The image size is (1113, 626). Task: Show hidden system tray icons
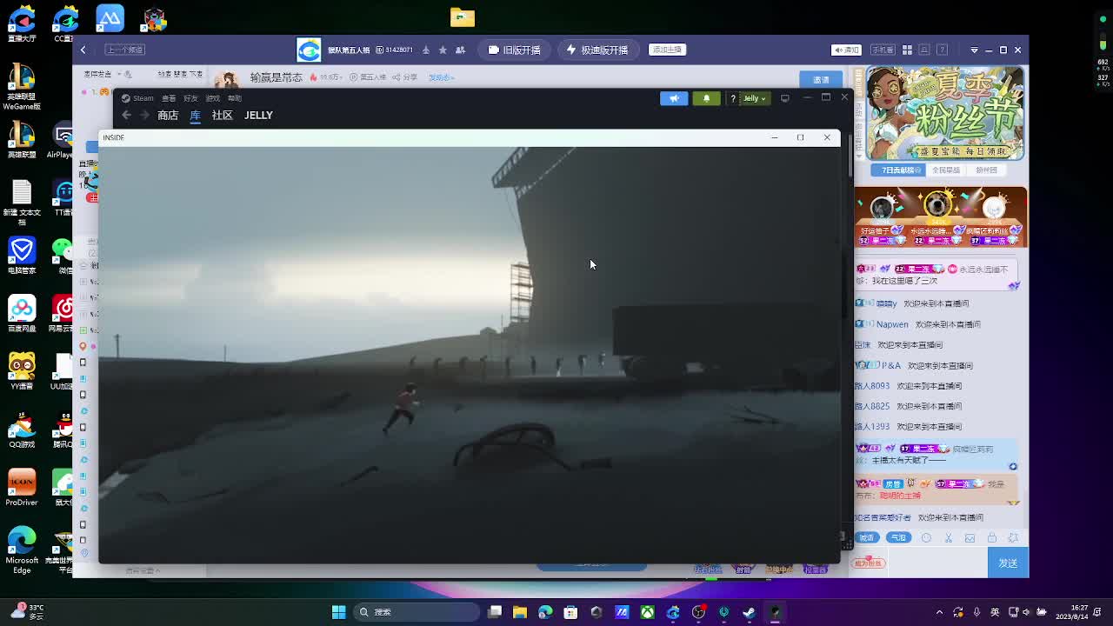tap(939, 612)
